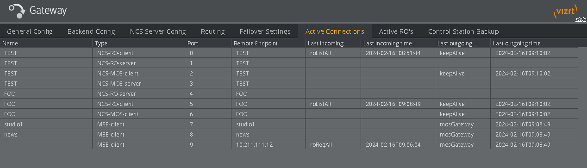
Task: Switch to the General Config tab
Action: pyautogui.click(x=30, y=31)
